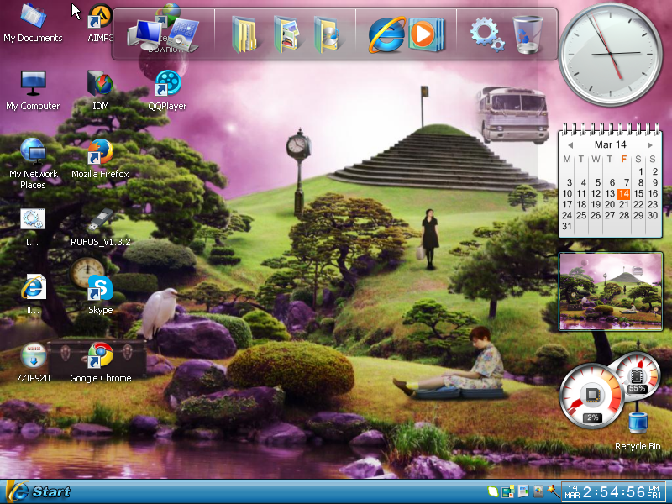The image size is (672, 504).
Task: Click the window layout tray icon
Action: tap(522, 491)
